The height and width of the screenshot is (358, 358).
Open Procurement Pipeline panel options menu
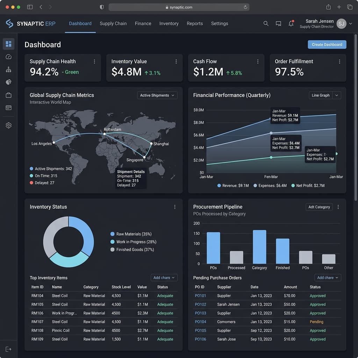(338, 207)
